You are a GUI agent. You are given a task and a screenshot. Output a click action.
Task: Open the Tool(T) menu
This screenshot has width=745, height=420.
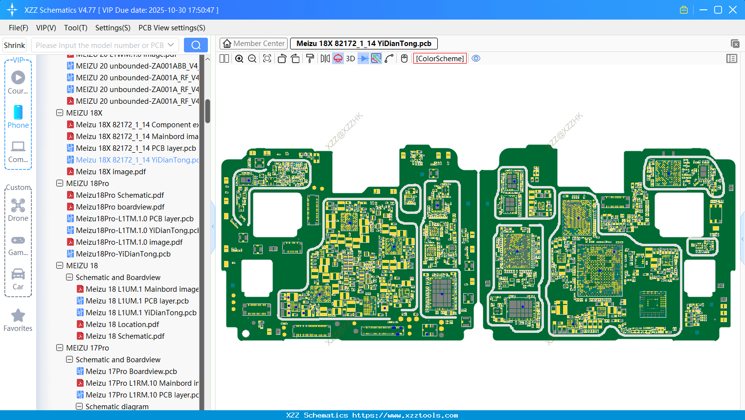click(x=76, y=28)
